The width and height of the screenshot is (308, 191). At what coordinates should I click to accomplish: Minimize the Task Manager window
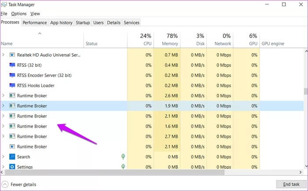point(267,4)
